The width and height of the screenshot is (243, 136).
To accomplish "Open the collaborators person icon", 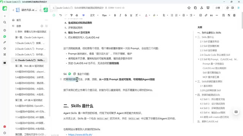I will click(x=202, y=8).
